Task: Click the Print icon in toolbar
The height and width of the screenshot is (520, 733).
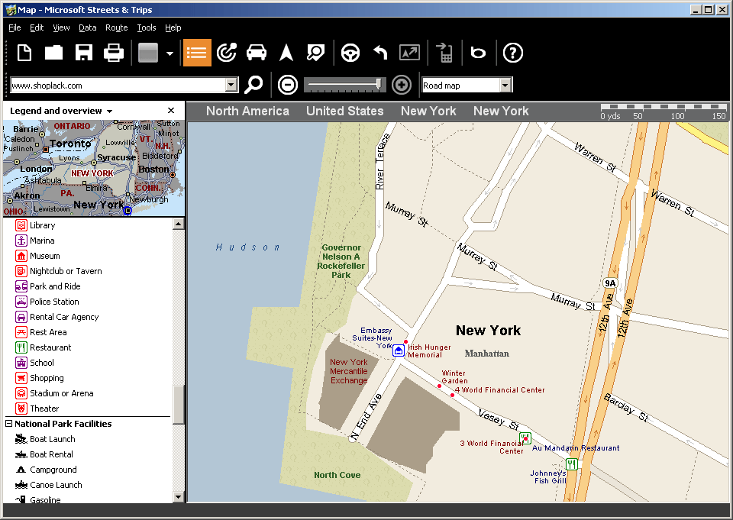Action: pyautogui.click(x=114, y=53)
